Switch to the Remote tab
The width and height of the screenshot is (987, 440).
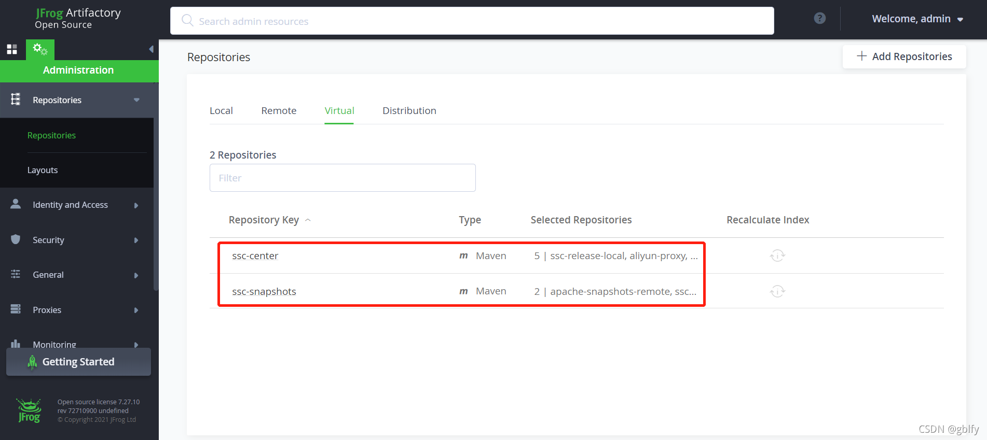[x=279, y=110]
